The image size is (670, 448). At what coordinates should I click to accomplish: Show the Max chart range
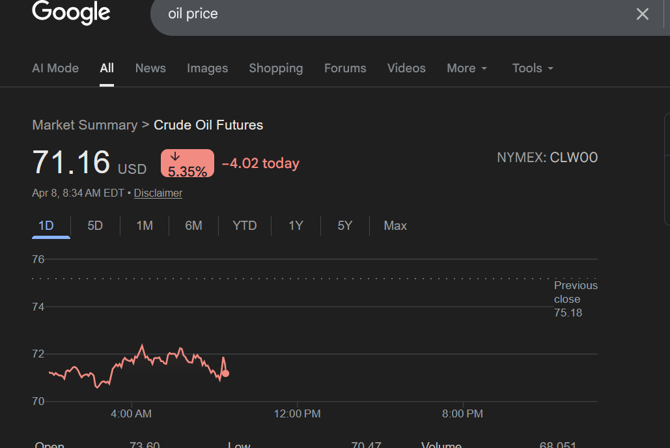pyautogui.click(x=395, y=226)
